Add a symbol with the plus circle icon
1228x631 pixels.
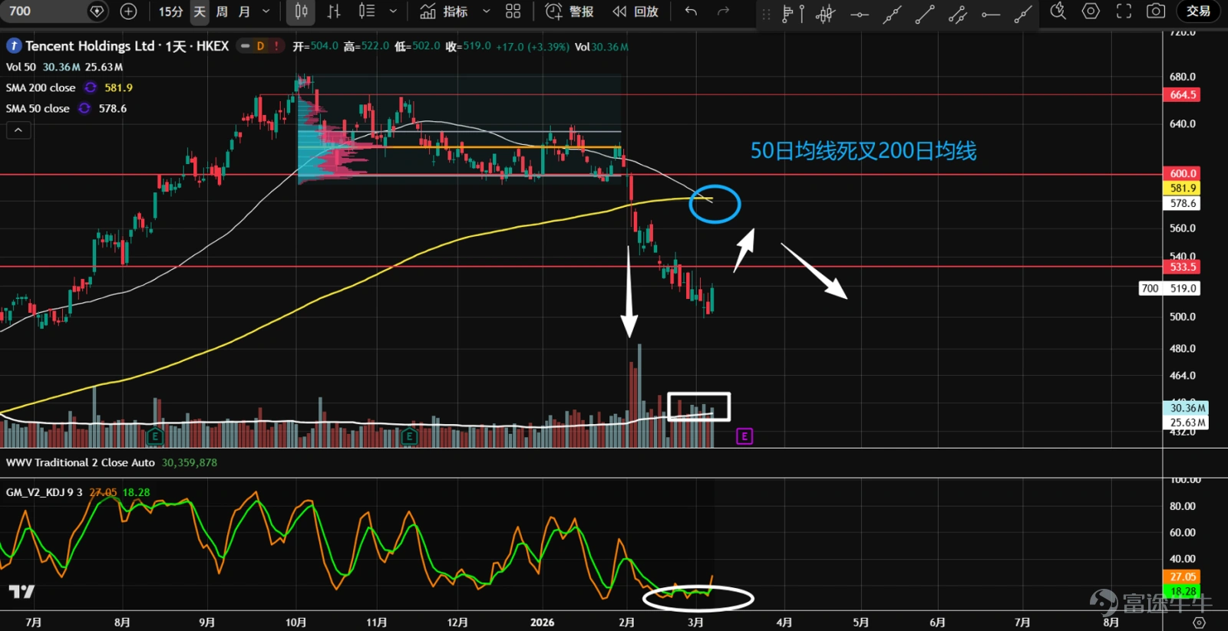click(x=129, y=12)
